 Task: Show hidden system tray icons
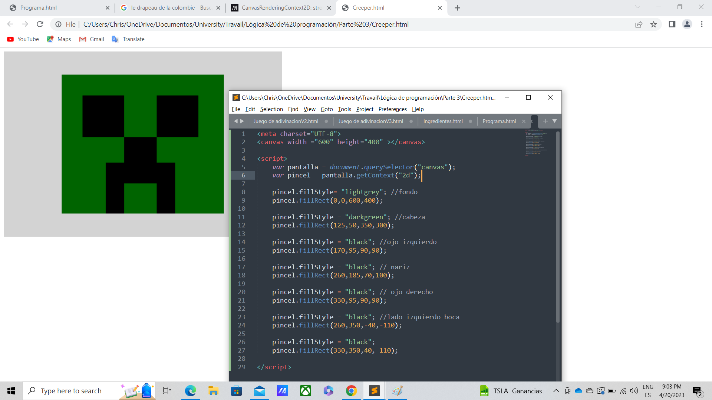556,391
